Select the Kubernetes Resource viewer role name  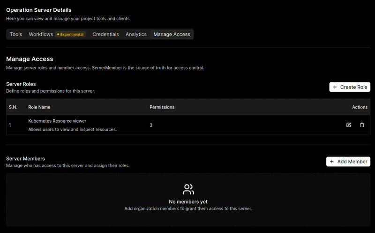click(57, 121)
